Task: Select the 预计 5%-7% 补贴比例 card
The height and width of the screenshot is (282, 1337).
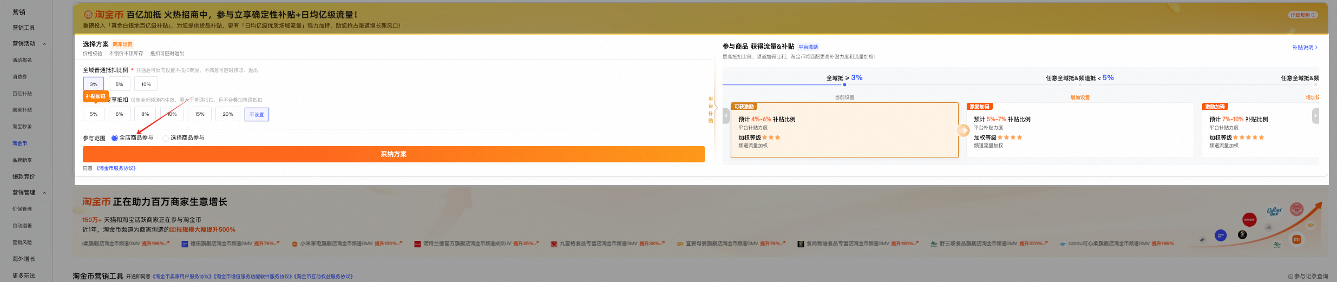Action: tap(1080, 130)
